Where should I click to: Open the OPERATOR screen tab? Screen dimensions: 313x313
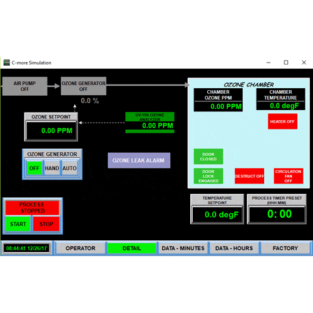click(x=81, y=248)
